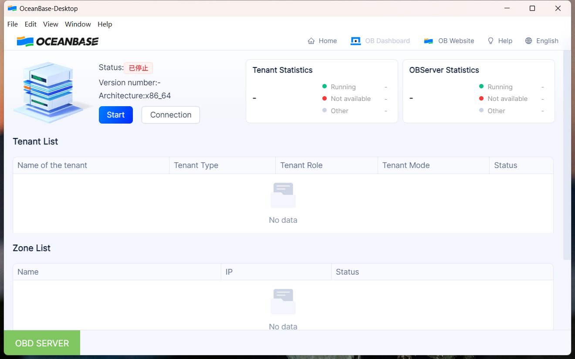This screenshot has width=575, height=359.
Task: Open the English language dropdown
Action: (x=547, y=41)
